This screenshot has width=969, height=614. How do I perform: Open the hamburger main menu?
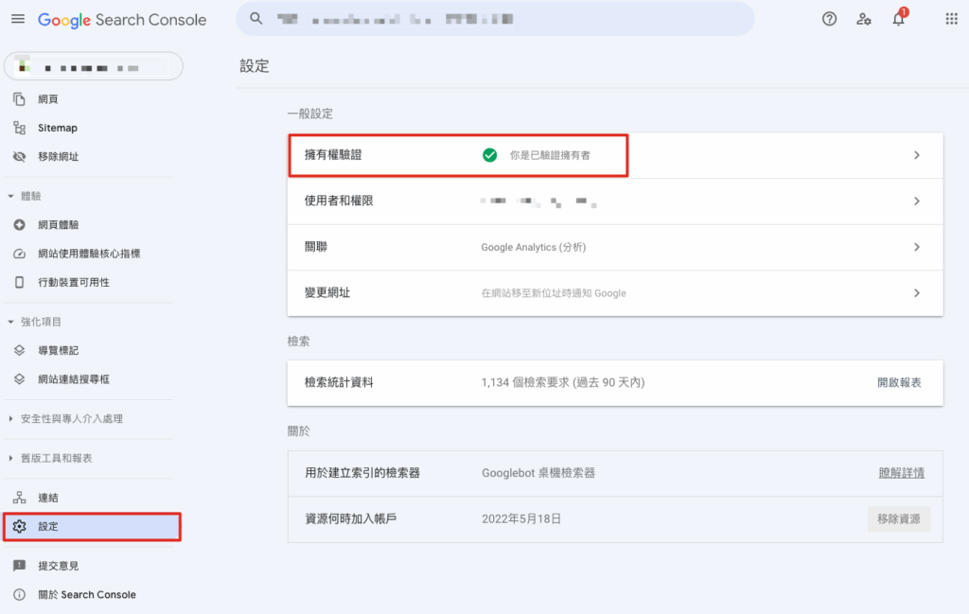18,19
